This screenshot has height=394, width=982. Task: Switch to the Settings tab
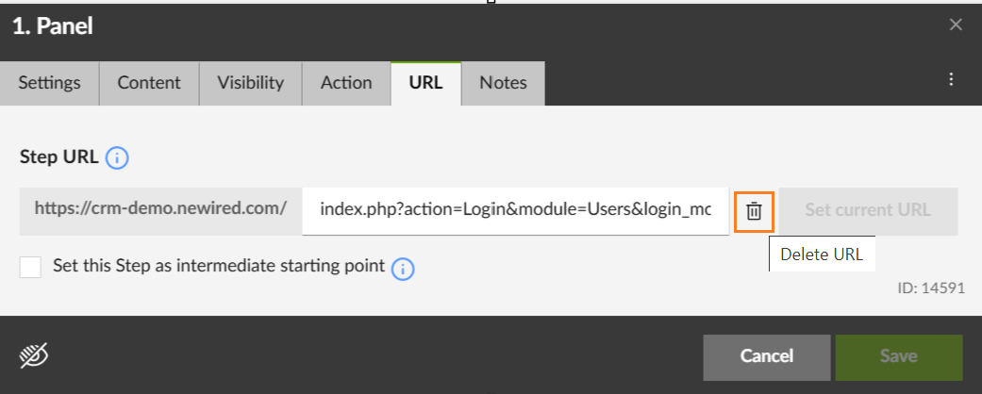(50, 83)
